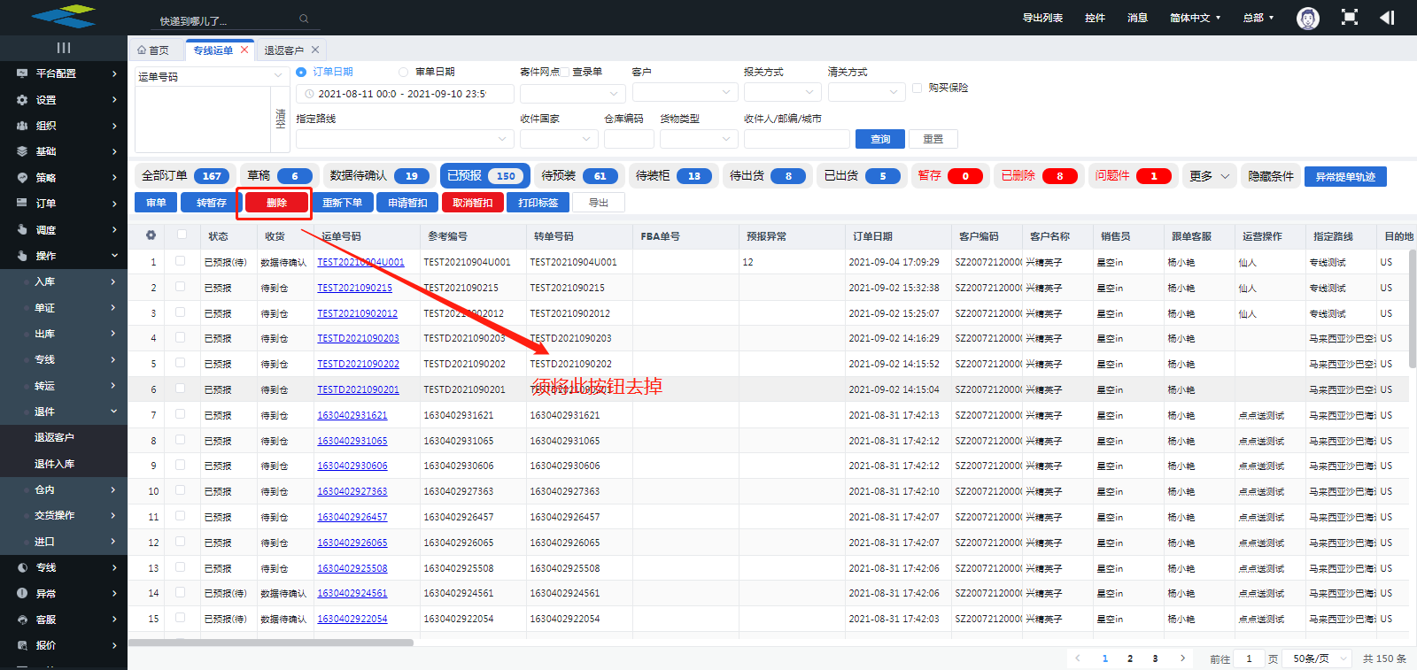Open the 清关方式 dropdown
This screenshot has width=1417, height=670.
click(x=866, y=92)
